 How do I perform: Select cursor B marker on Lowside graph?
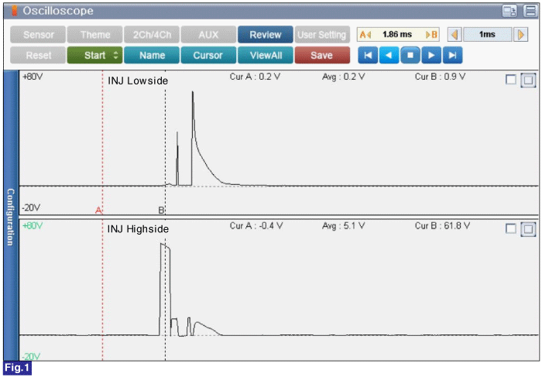point(161,210)
